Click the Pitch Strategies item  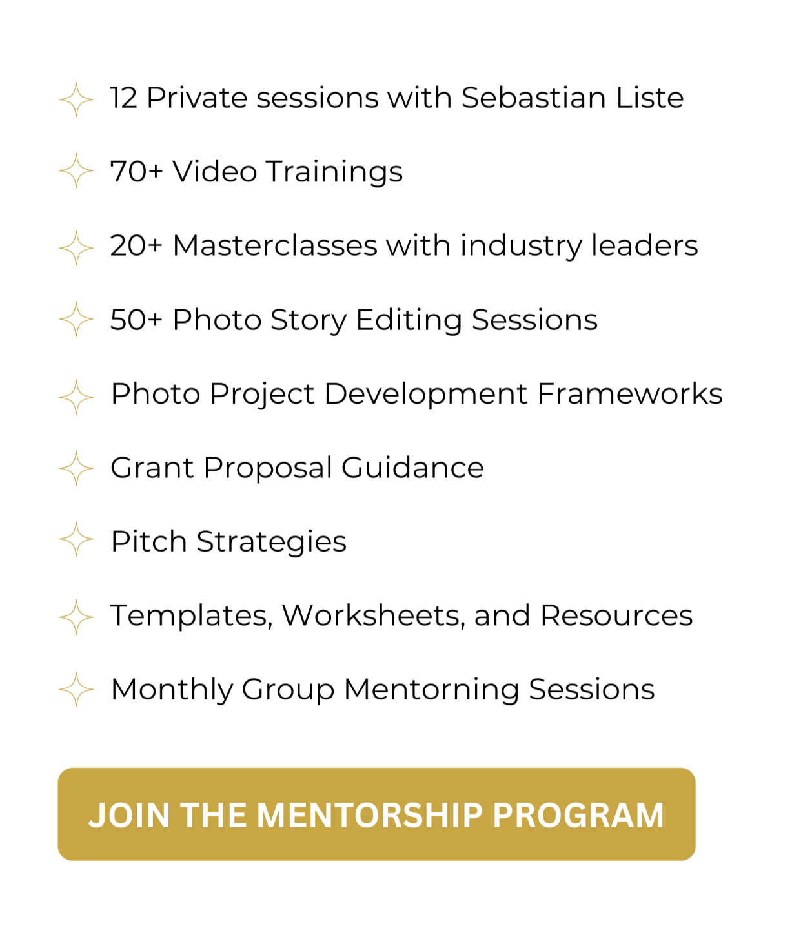tap(228, 542)
